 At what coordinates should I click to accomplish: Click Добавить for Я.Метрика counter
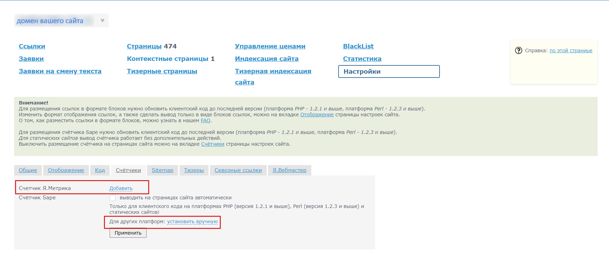coord(121,188)
